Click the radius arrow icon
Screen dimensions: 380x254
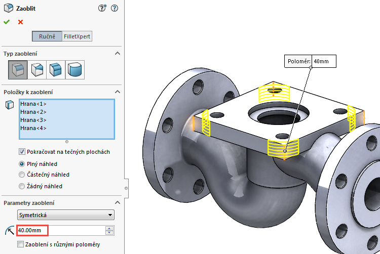[10, 231]
